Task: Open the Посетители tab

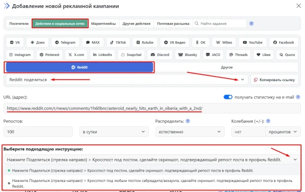Action: click(x=19, y=23)
